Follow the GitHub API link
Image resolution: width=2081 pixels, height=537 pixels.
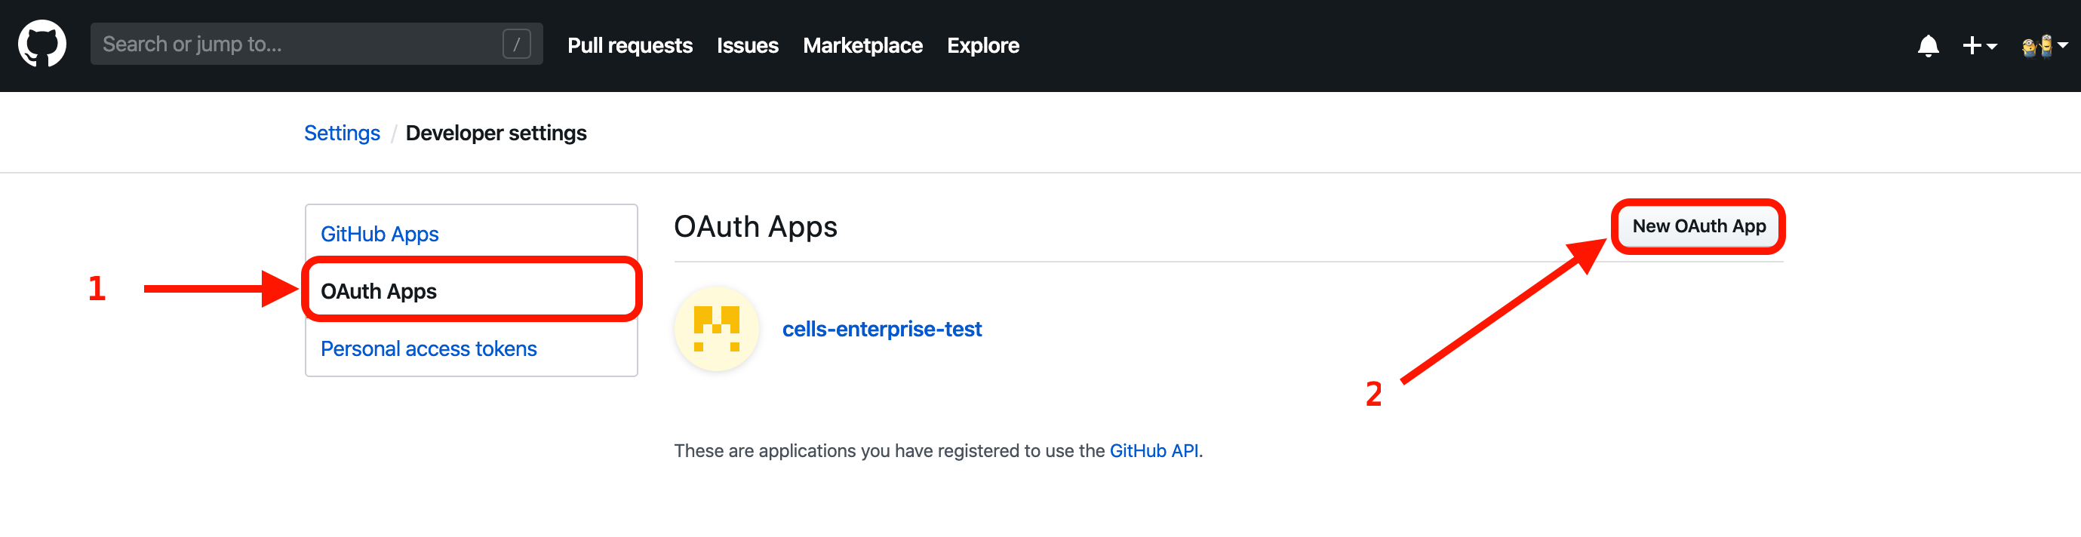[1154, 450]
